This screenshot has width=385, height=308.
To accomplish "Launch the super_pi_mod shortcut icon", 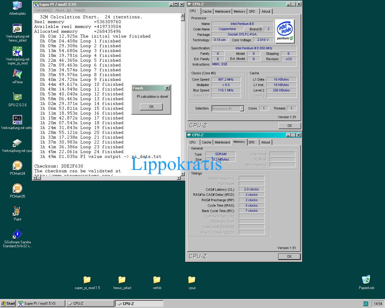I will pos(17,51).
